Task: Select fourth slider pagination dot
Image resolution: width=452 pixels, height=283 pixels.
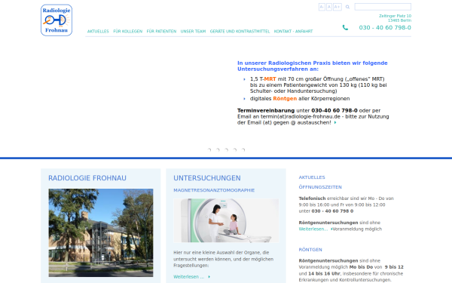Action: [x=235, y=149]
